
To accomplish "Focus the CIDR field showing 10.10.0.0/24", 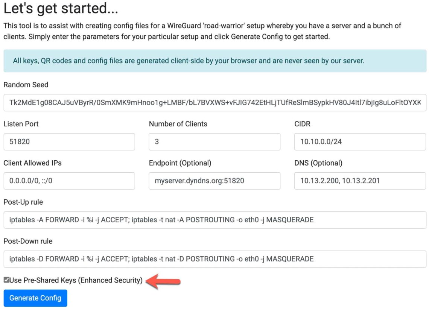I will coord(360,142).
